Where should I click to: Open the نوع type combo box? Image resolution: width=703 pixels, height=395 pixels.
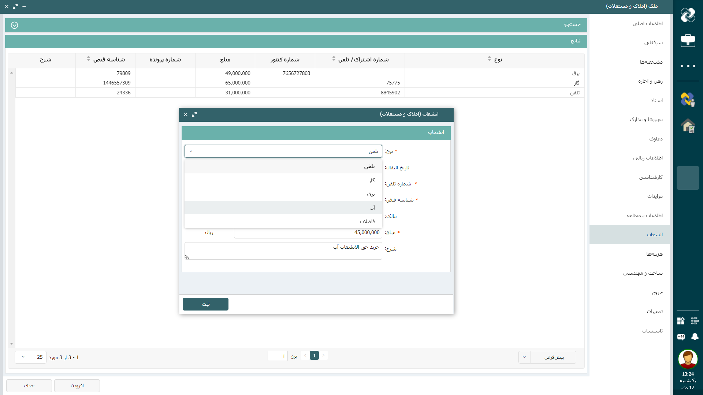click(x=283, y=151)
